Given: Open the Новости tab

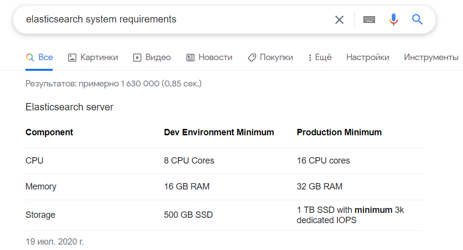Looking at the screenshot, I should tap(215, 58).
